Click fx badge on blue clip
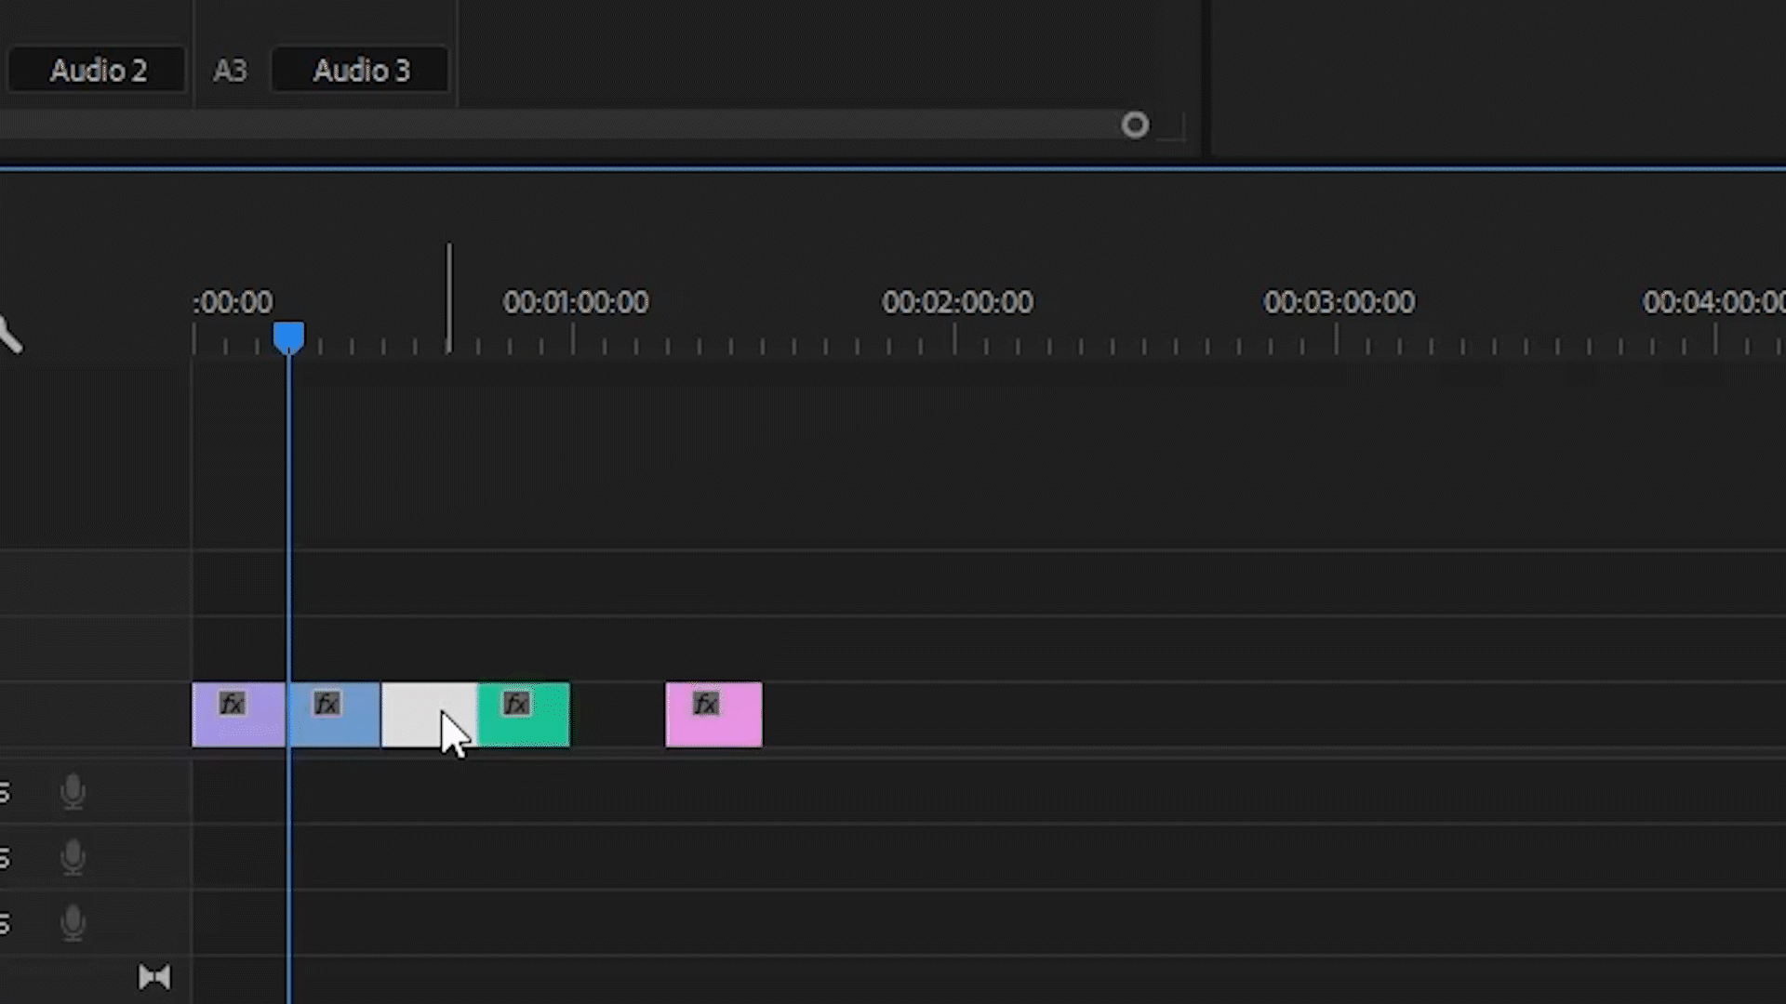 pyautogui.click(x=327, y=704)
